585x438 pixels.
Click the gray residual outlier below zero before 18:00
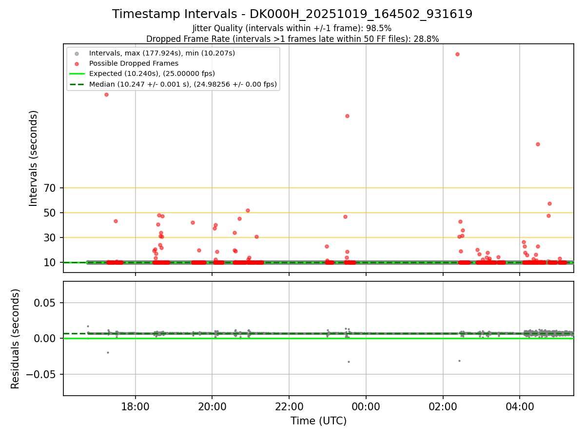[x=108, y=352]
